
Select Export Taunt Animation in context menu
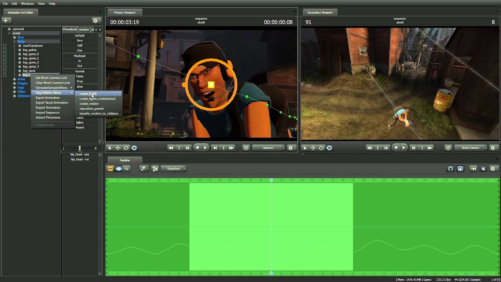52,103
